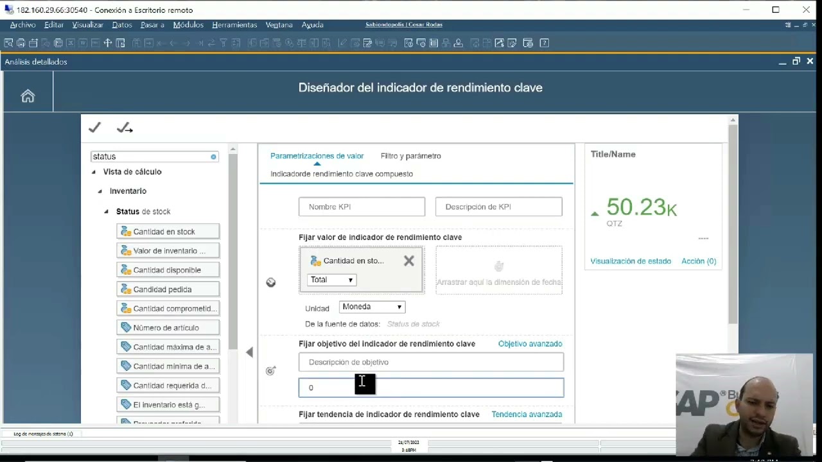Click the help question mark toolbar icon
This screenshot has width=822, height=462.
[x=545, y=43]
